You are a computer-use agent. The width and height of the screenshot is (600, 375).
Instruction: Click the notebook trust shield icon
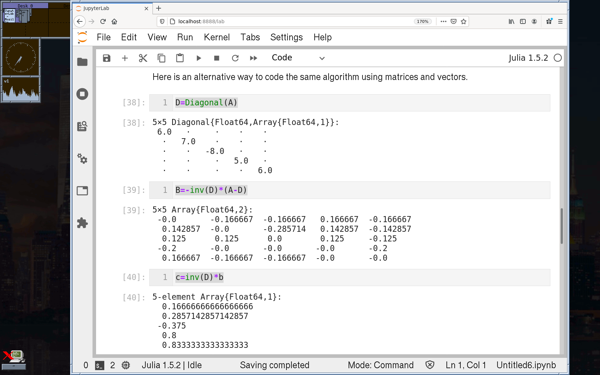(430, 365)
